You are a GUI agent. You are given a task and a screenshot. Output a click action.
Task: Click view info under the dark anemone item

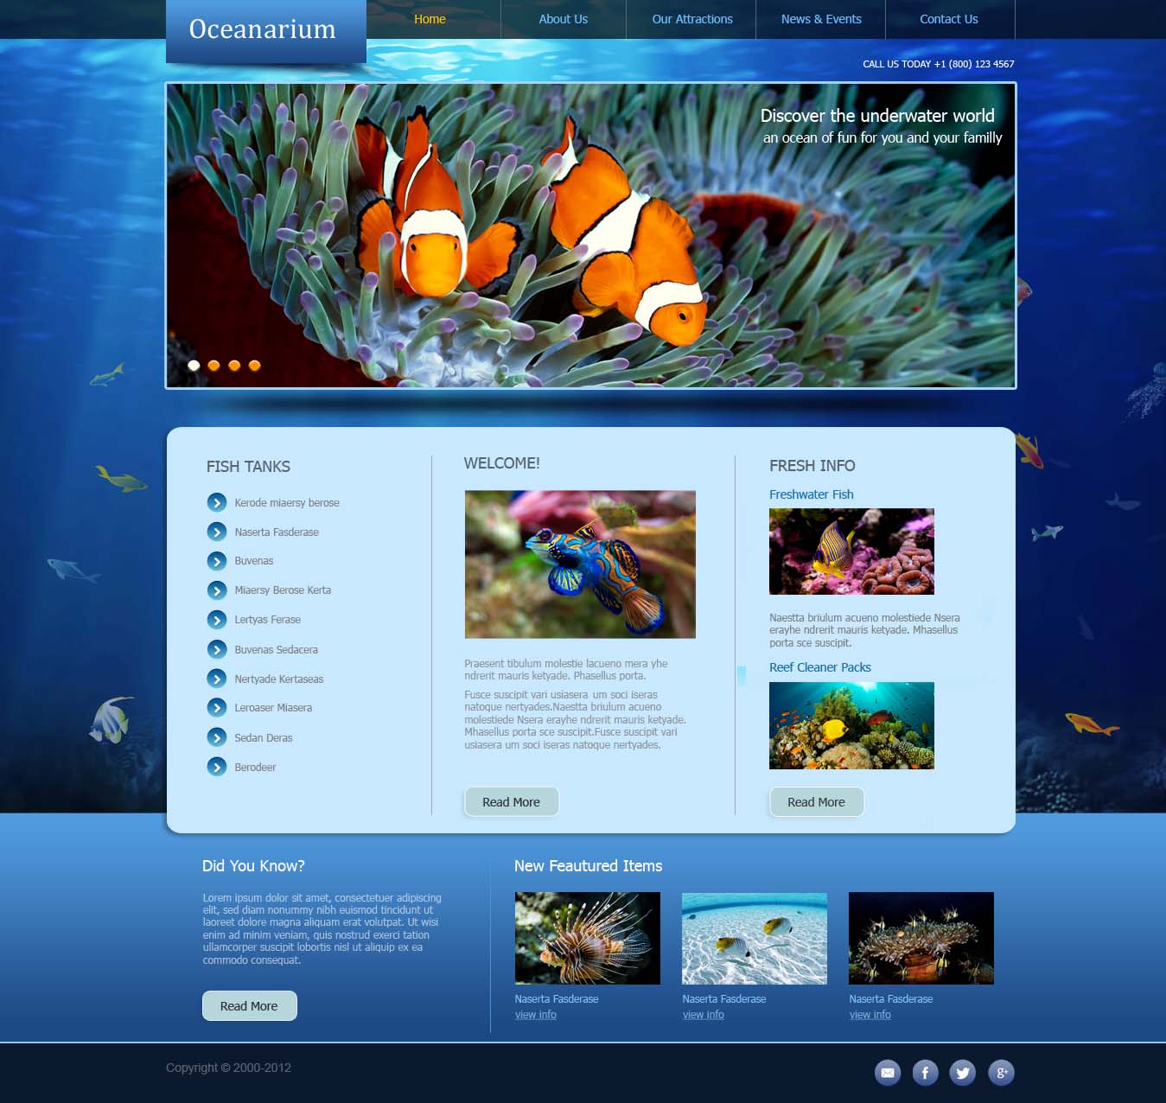pos(870,1015)
